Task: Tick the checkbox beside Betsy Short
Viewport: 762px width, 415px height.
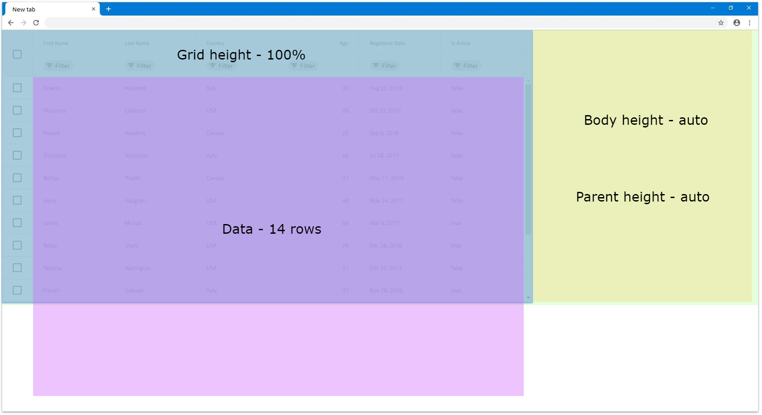Action: (x=17, y=246)
